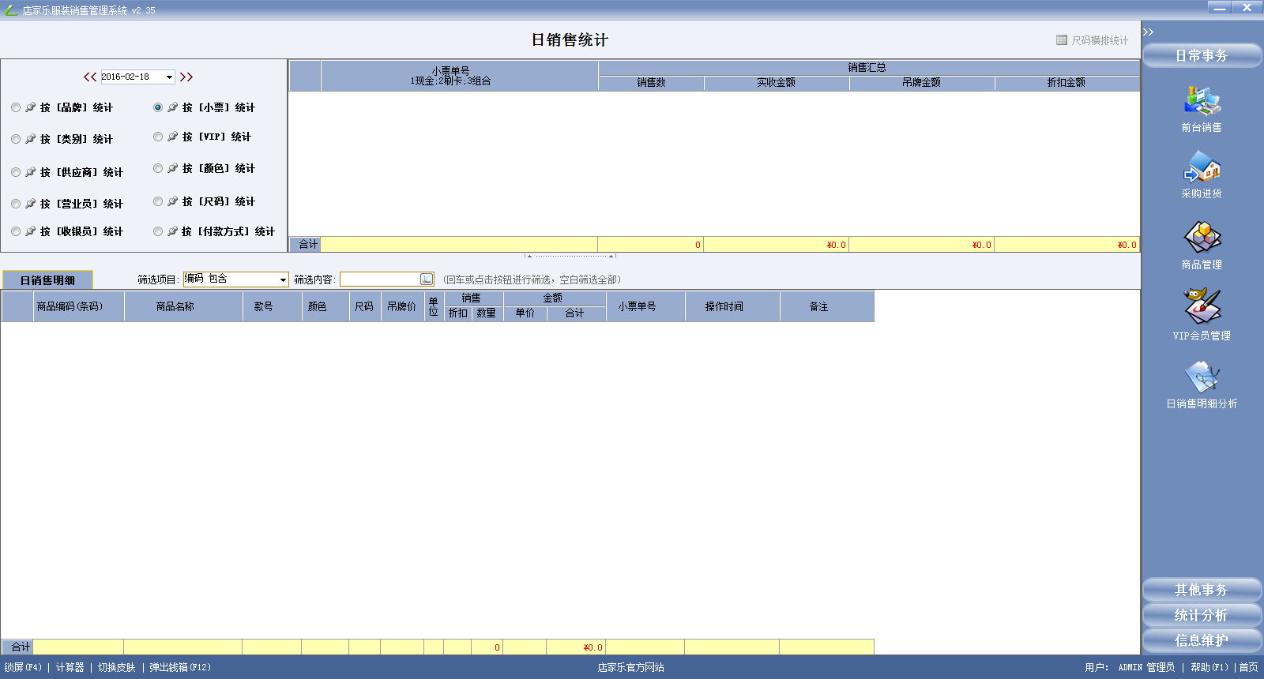Focus the 筛选内容 input field
This screenshot has width=1264, height=679.
click(380, 279)
